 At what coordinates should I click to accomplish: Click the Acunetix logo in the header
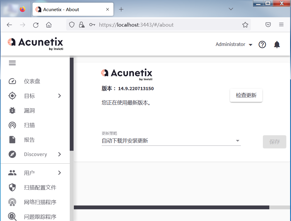(35, 44)
